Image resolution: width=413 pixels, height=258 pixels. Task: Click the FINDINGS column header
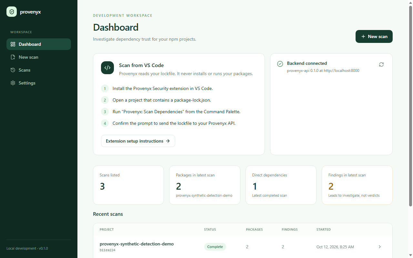[290, 230]
